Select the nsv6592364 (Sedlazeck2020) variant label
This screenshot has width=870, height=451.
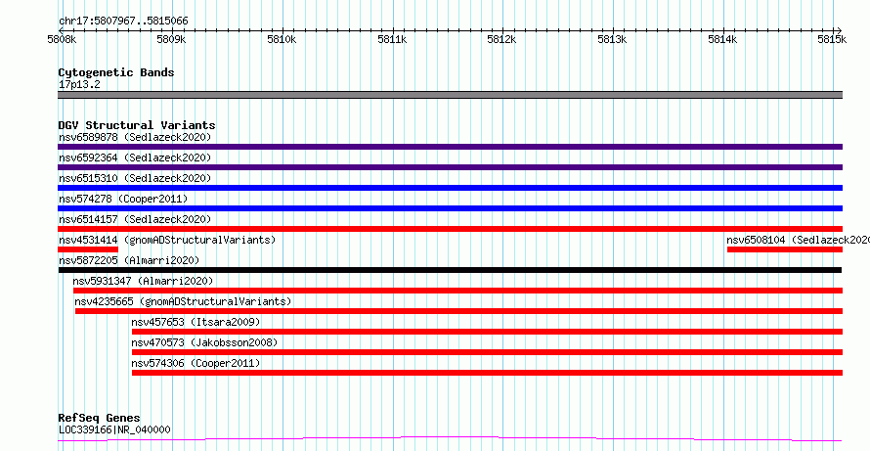pos(135,158)
